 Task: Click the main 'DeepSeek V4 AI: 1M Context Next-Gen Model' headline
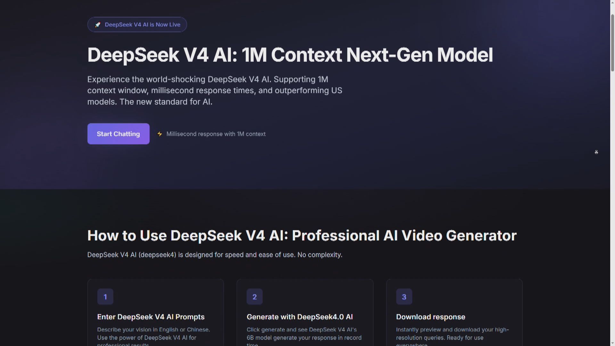[290, 55]
